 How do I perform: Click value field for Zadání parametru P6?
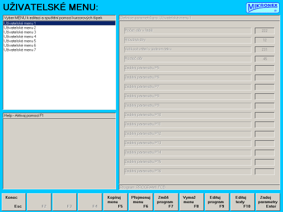point(265,78)
